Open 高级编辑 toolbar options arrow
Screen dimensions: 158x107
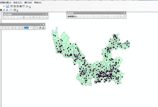[44, 14]
